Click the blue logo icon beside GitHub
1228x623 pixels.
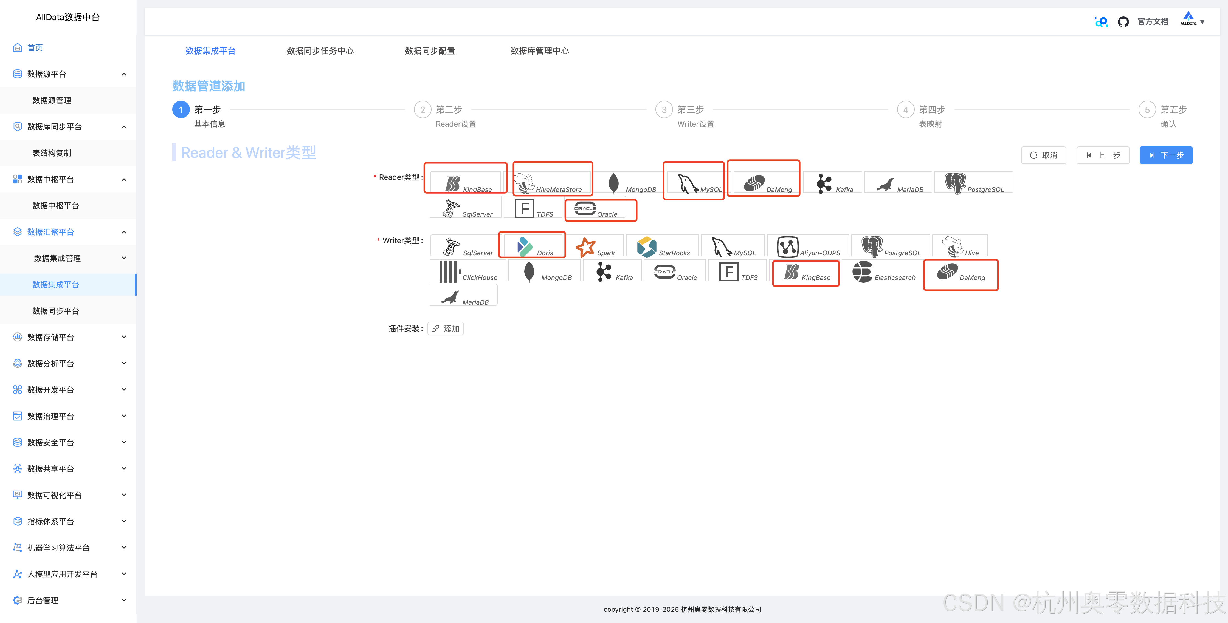tap(1101, 22)
